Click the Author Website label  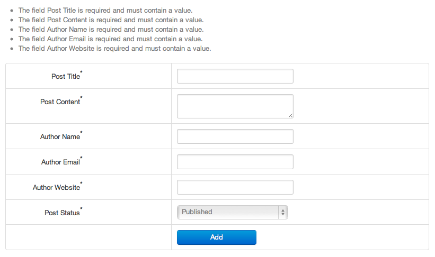56,188
